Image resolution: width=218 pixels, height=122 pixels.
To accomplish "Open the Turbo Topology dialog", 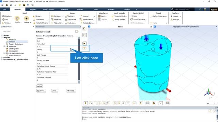I will (x=138, y=19).
